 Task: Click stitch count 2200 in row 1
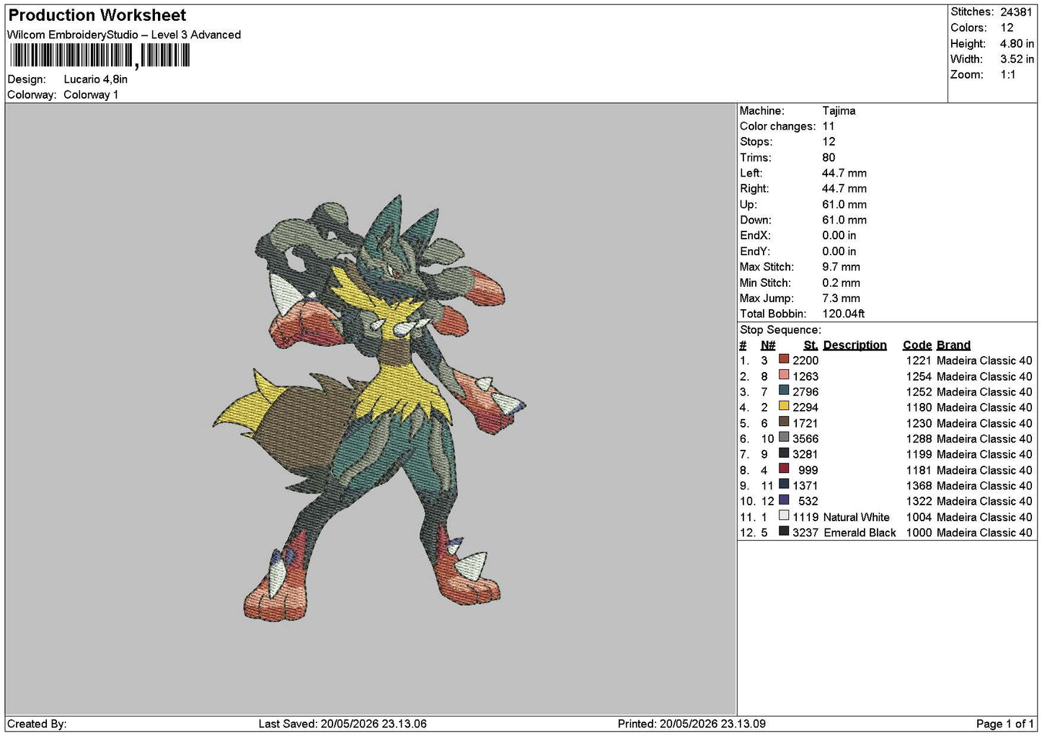(x=805, y=360)
